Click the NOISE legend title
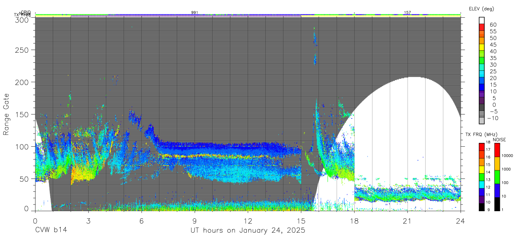 click(x=500, y=140)
